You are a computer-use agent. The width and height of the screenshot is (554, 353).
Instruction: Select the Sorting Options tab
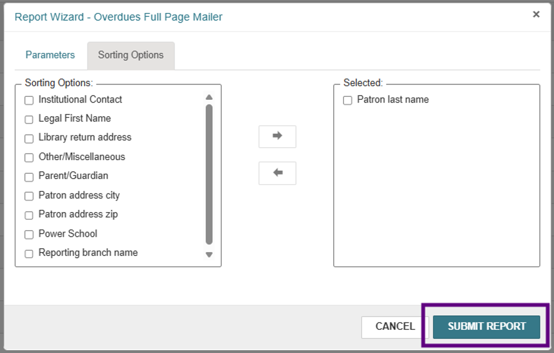point(130,55)
